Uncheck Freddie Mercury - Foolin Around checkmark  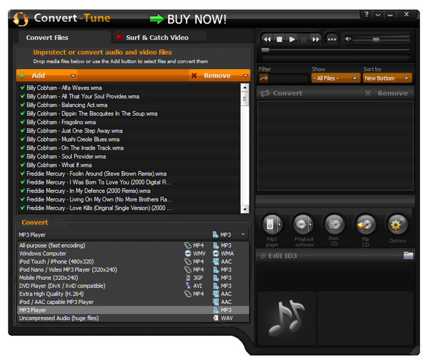[x=23, y=174]
